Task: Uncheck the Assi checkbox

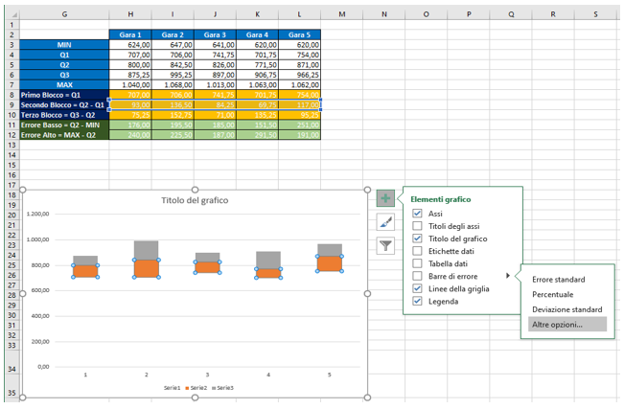Action: pyautogui.click(x=417, y=214)
